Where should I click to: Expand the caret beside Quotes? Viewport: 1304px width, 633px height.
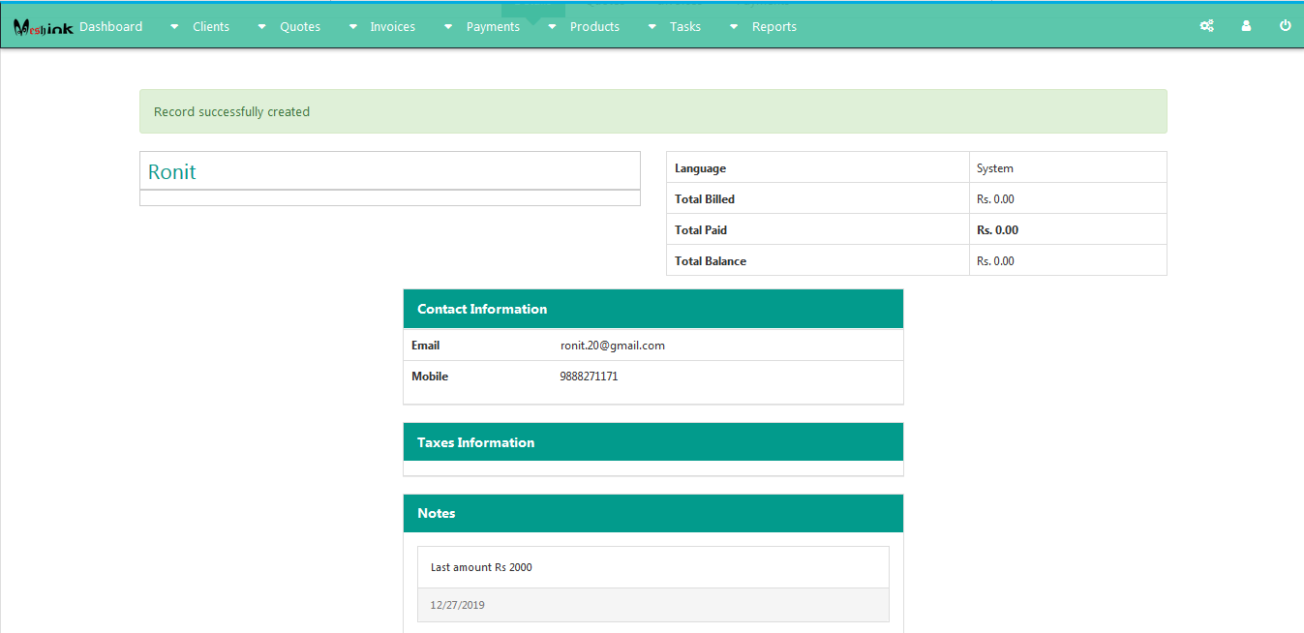pyautogui.click(x=261, y=27)
